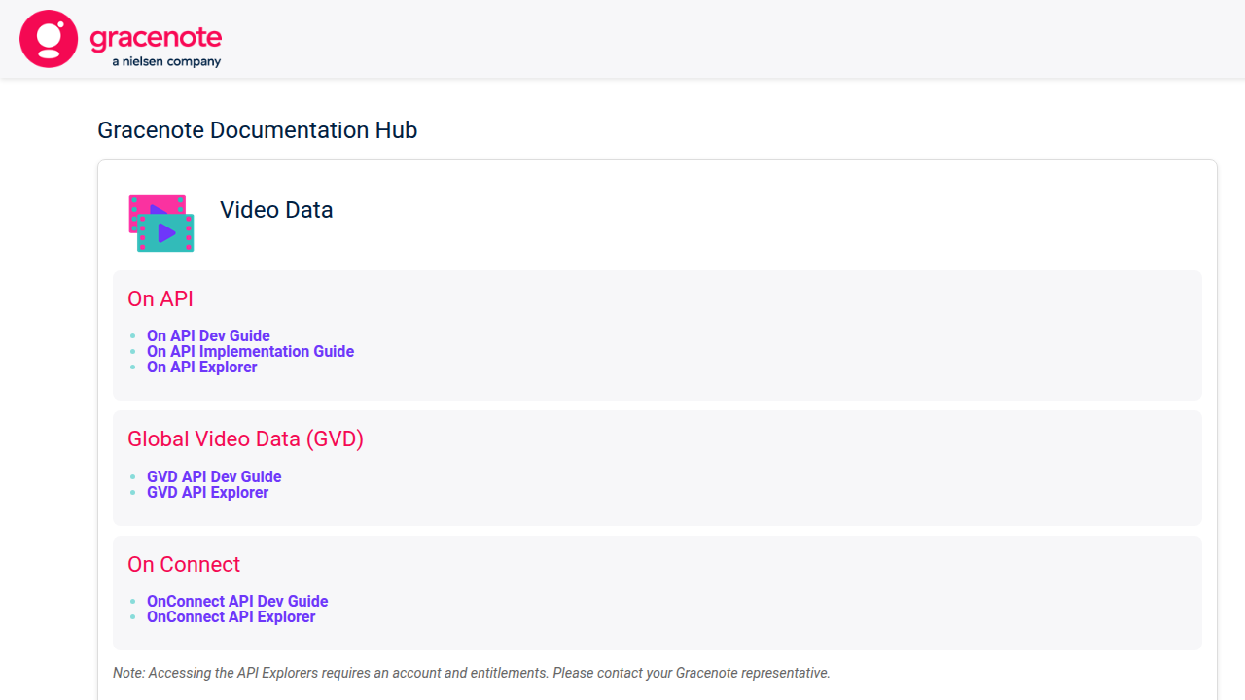Open the OnConnect API Dev Guide

pyautogui.click(x=237, y=602)
